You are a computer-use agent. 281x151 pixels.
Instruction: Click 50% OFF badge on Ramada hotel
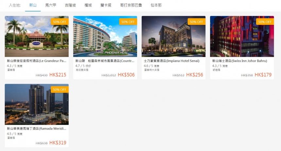[60, 89]
